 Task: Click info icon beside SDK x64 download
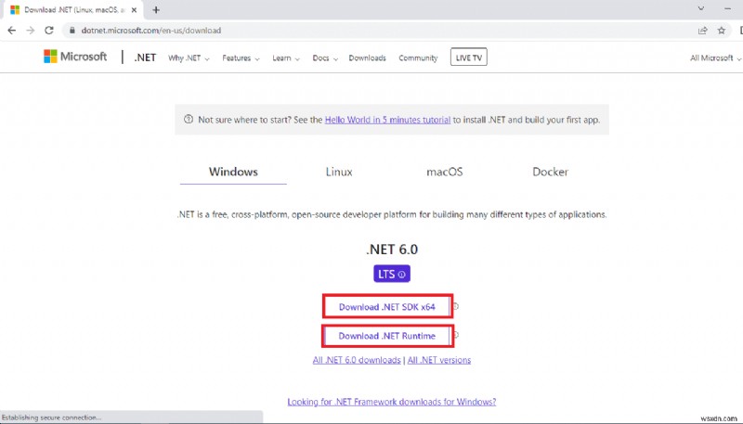(x=456, y=307)
